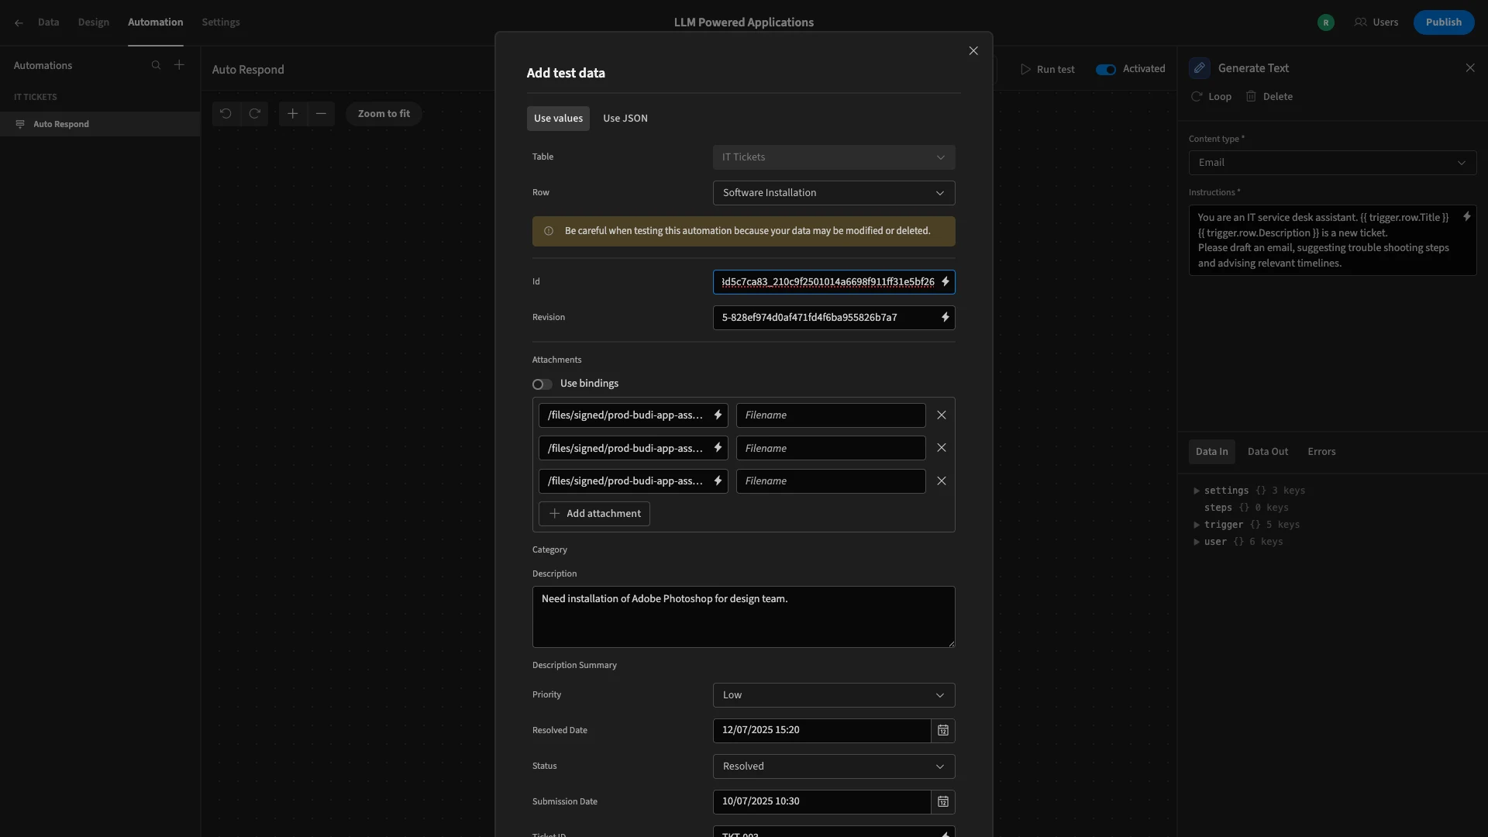Switch to the Errors tab
This screenshot has height=837, width=1488.
click(1321, 452)
